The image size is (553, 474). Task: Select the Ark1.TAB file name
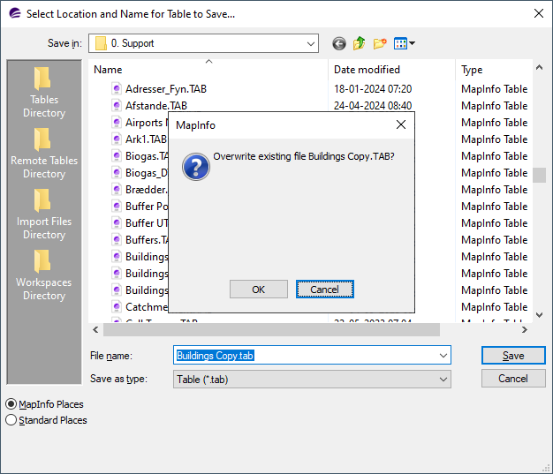point(147,139)
